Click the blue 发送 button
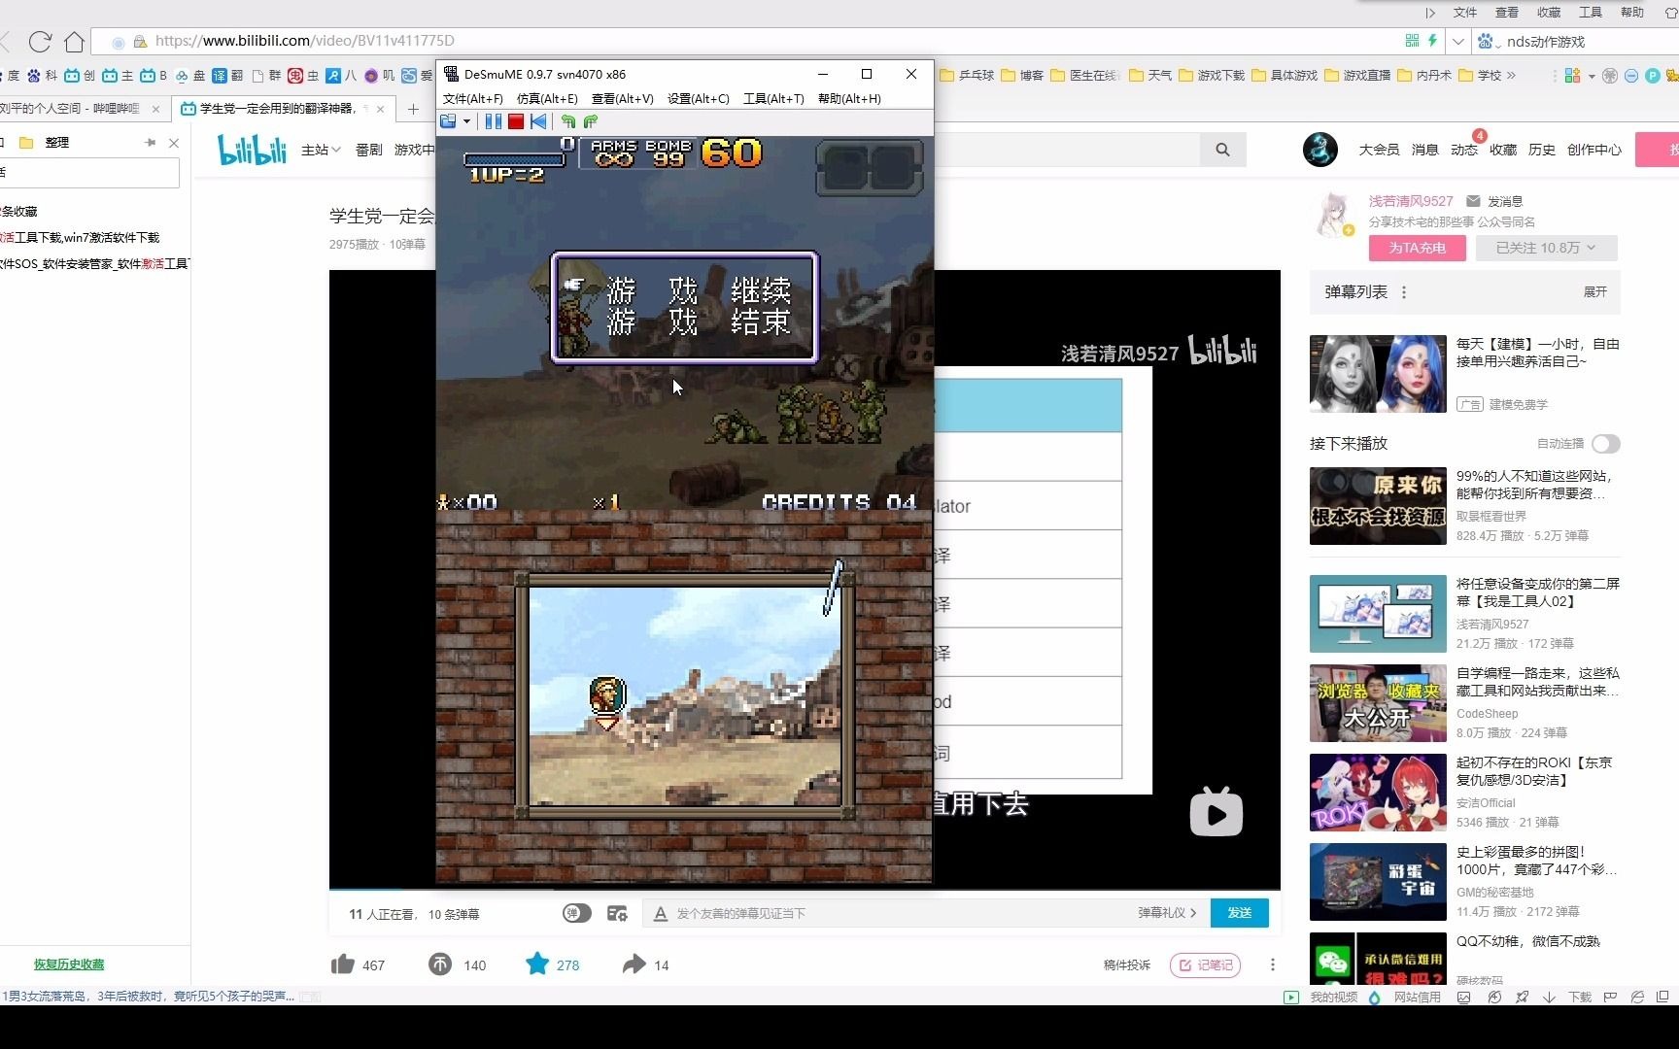Image resolution: width=1679 pixels, height=1049 pixels. (1240, 913)
